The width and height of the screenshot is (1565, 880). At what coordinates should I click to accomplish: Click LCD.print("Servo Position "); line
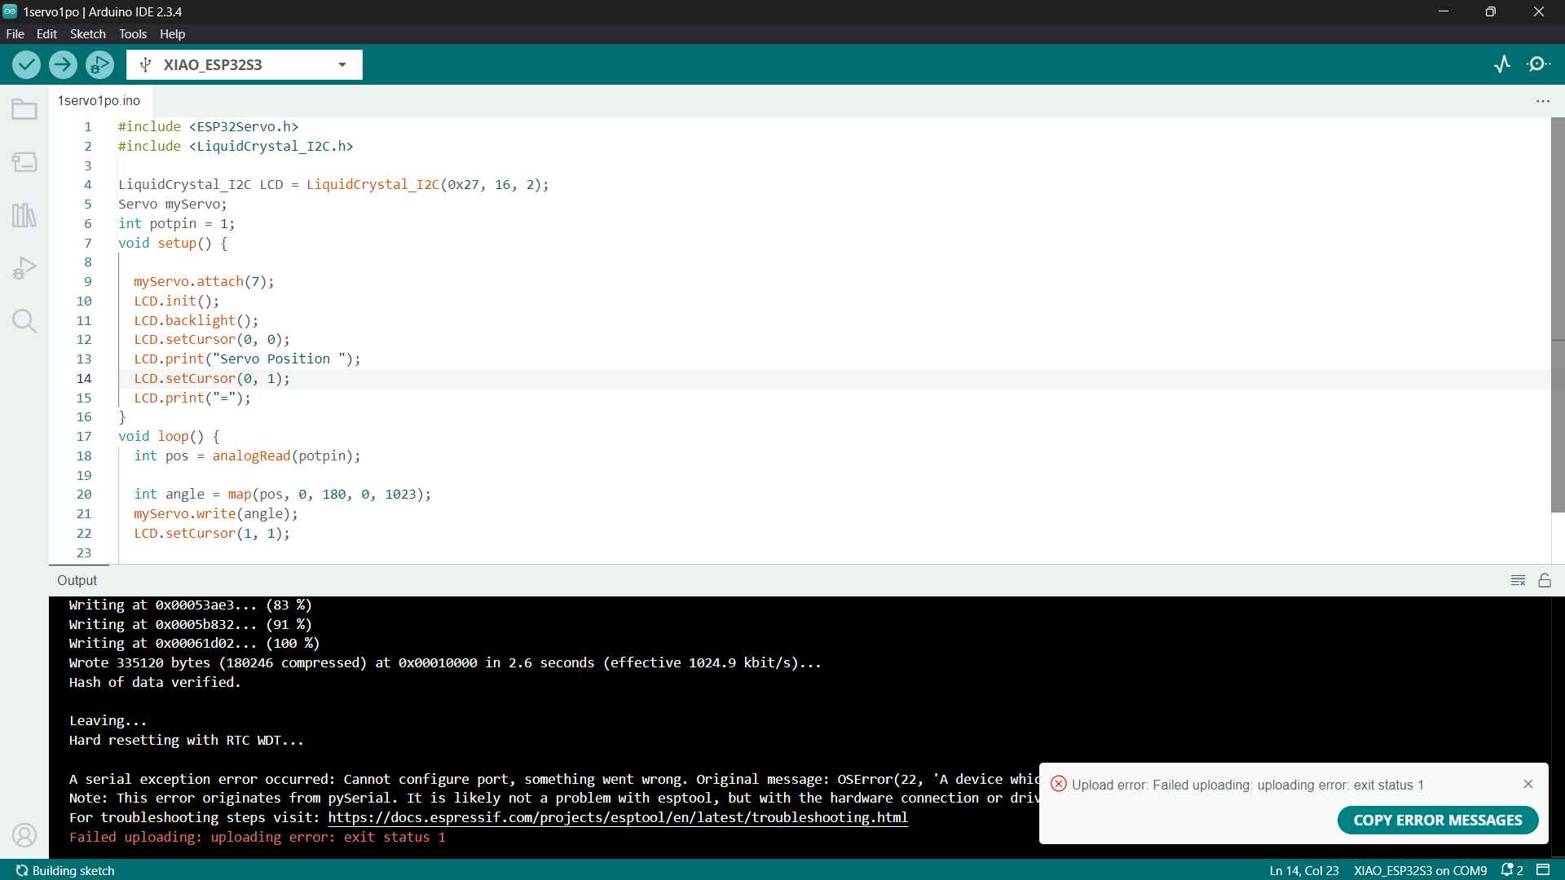247,359
